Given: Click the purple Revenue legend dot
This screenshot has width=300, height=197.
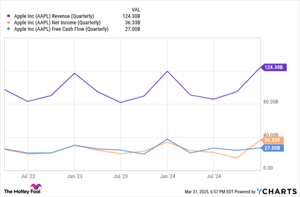Looking at the screenshot, I should [9, 16].
